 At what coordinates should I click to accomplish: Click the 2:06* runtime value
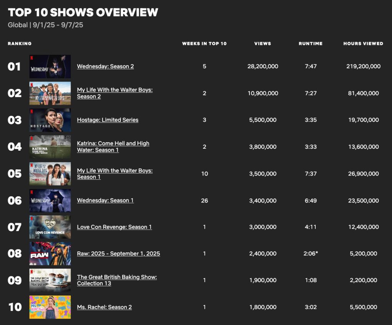(x=311, y=253)
